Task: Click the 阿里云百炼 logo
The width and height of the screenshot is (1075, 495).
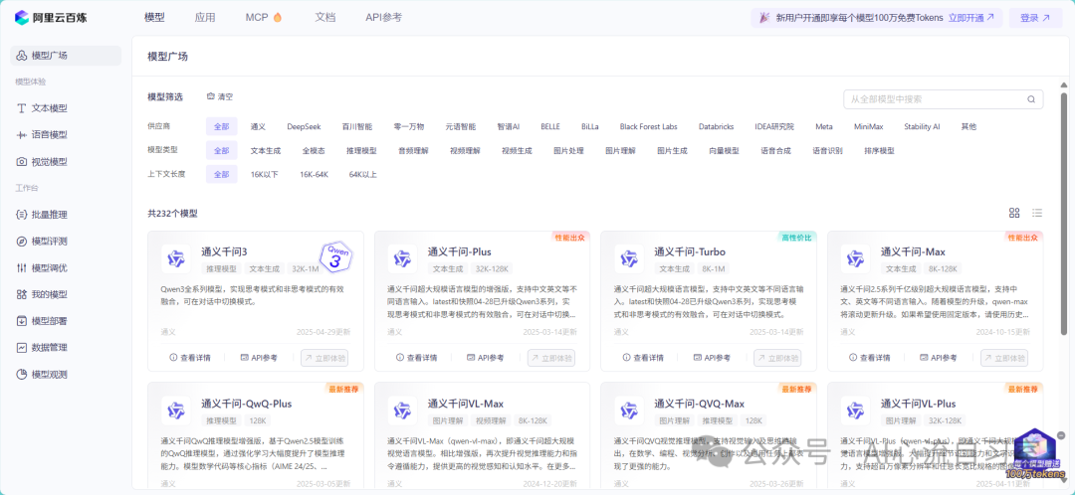Action: tap(52, 18)
